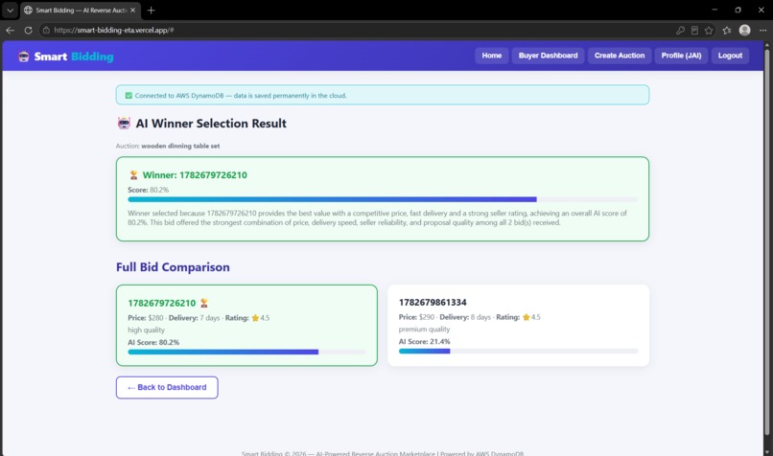773x456 pixels.
Task: Click the Smart Bidding robot logo icon
Action: coord(24,57)
